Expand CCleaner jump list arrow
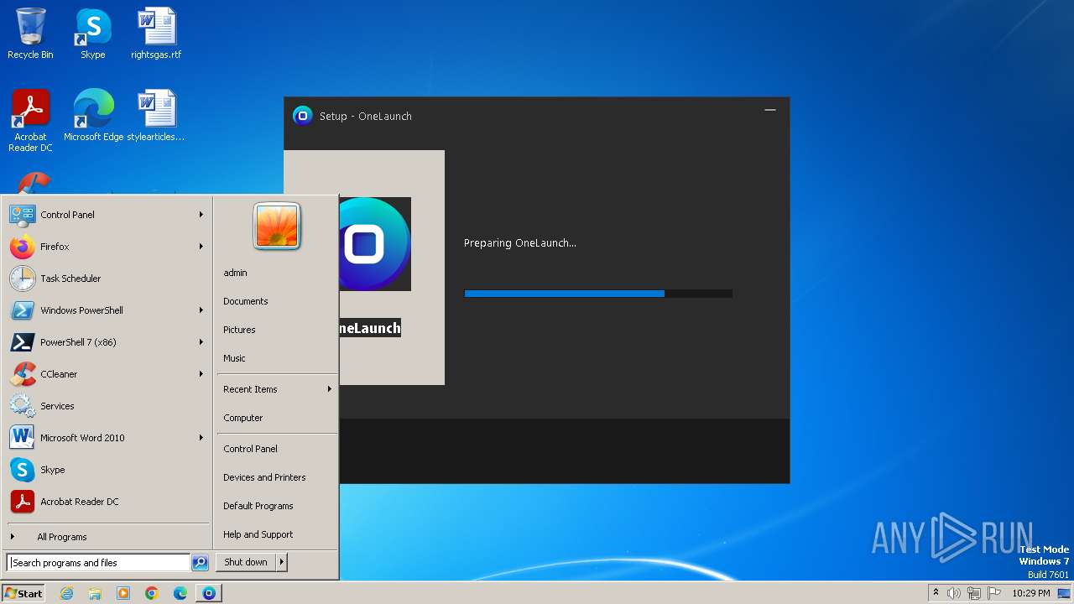Image resolution: width=1074 pixels, height=604 pixels. [201, 374]
